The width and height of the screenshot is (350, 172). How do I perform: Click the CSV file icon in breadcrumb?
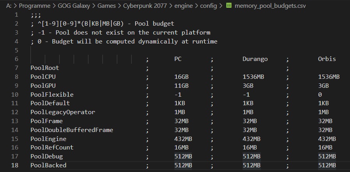[229, 6]
